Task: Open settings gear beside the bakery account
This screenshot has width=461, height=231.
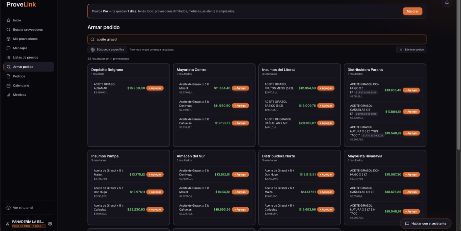Action: pos(50,224)
